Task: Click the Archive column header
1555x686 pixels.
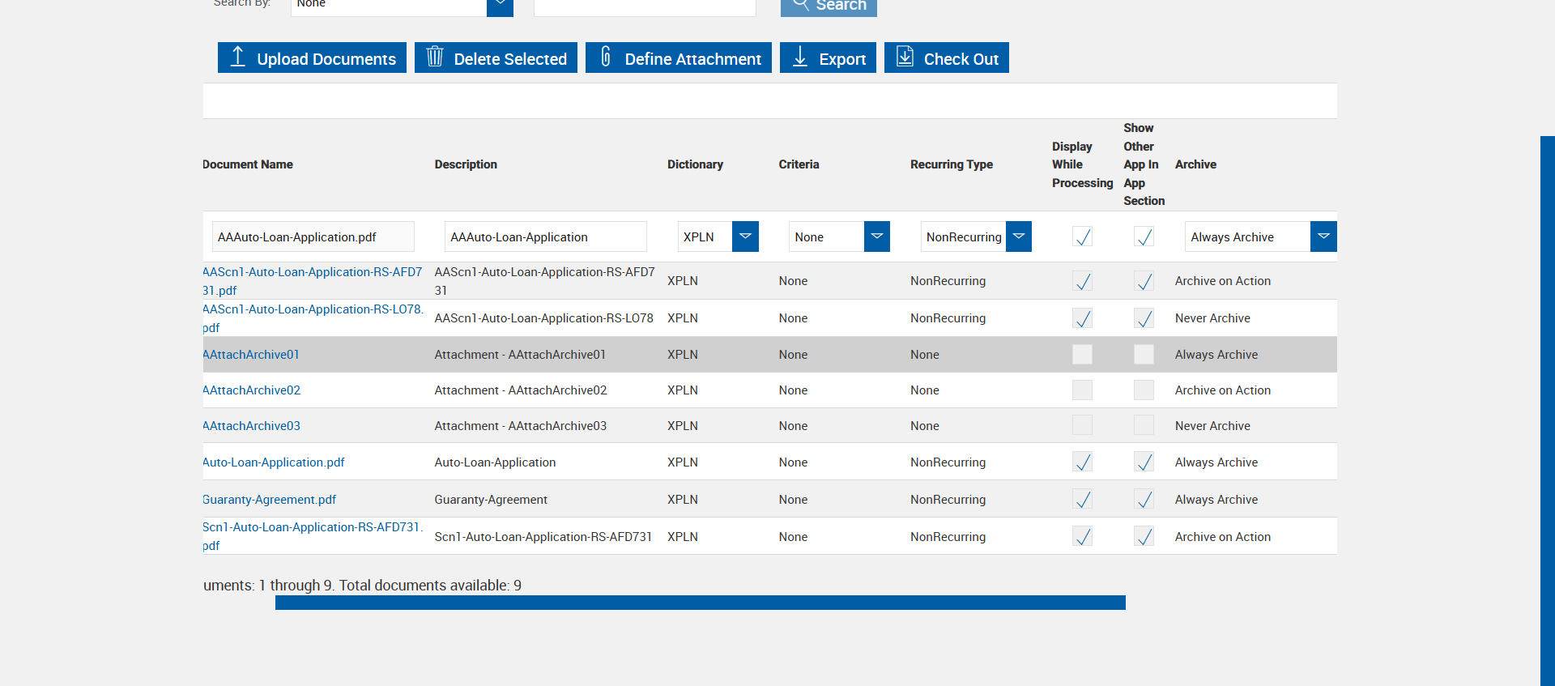Action: pos(1195,164)
